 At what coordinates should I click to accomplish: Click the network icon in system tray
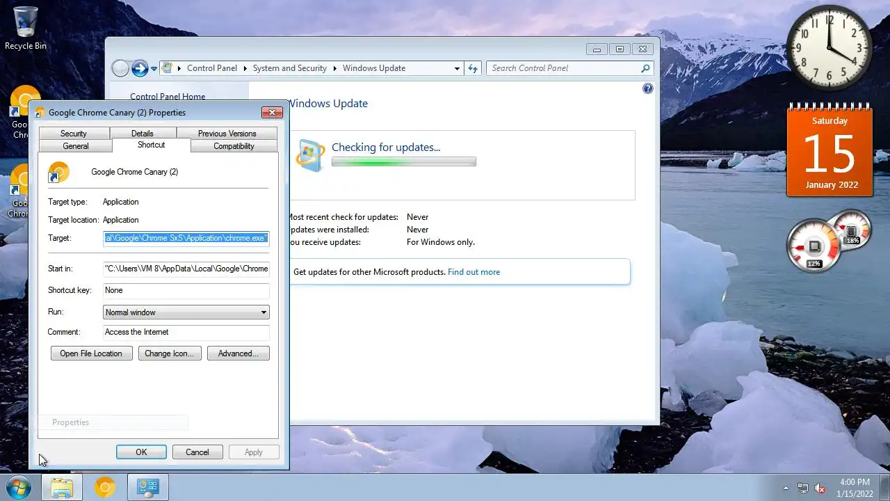[803, 488]
